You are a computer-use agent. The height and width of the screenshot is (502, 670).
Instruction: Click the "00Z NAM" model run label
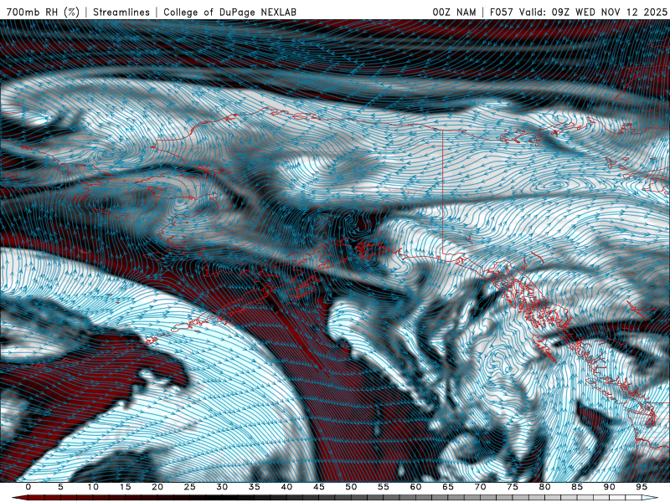coord(454,12)
